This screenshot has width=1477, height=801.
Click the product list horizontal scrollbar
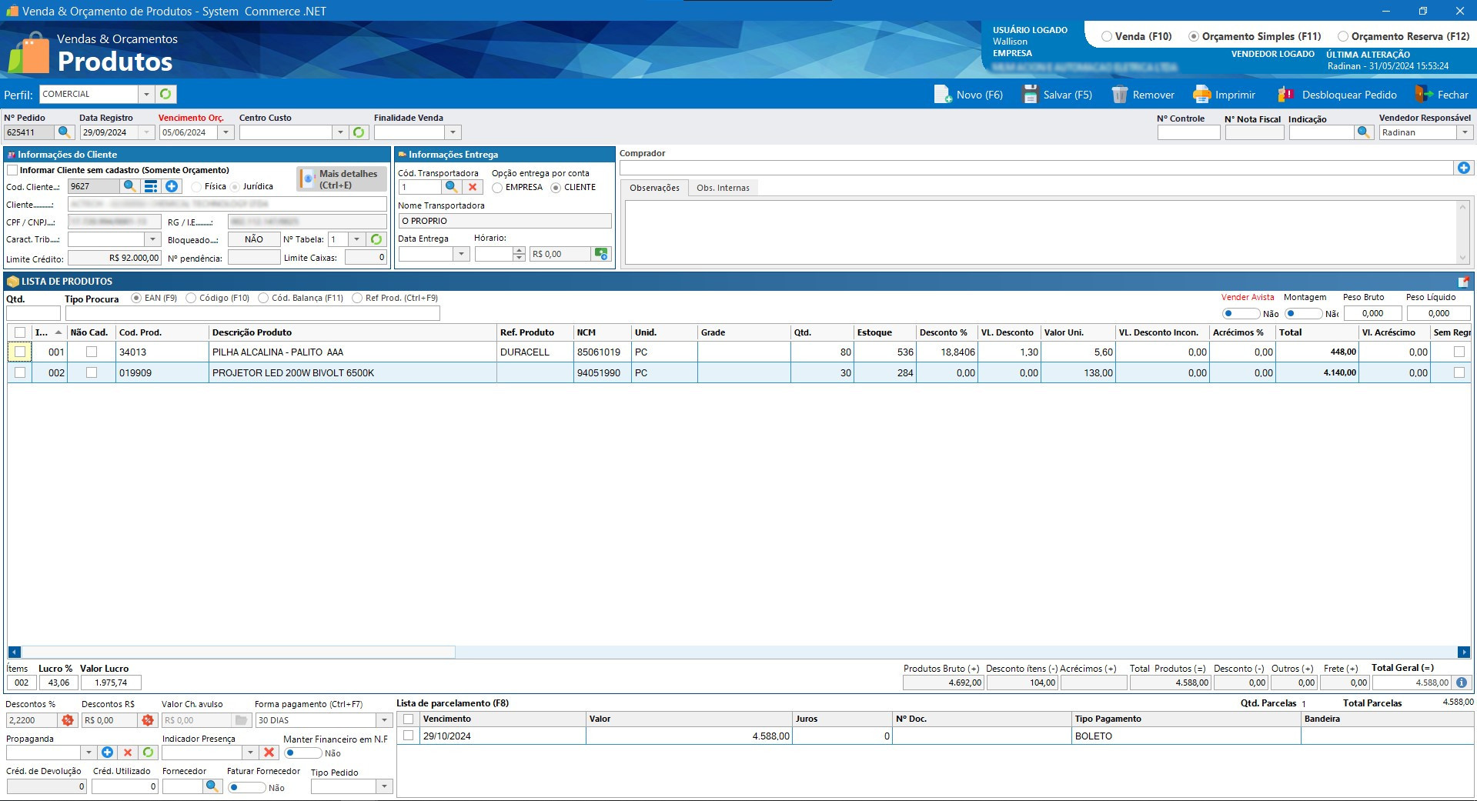[x=239, y=652]
